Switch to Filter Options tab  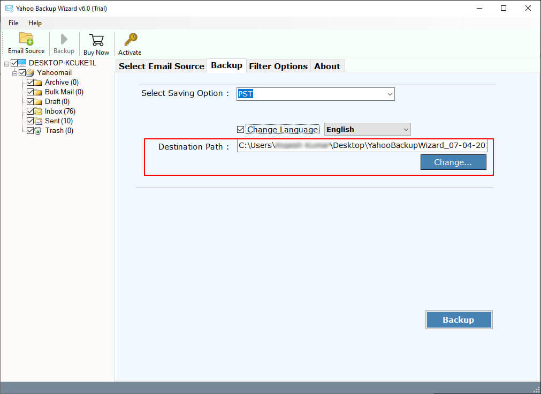[278, 66]
